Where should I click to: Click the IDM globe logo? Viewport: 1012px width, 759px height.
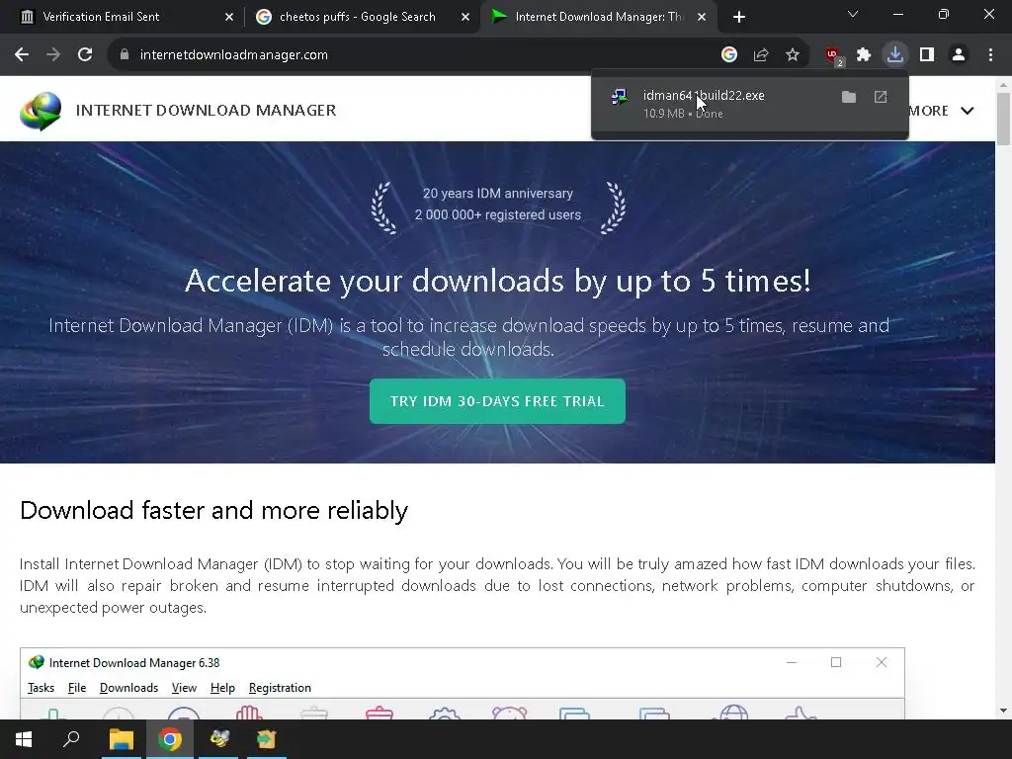(x=41, y=111)
